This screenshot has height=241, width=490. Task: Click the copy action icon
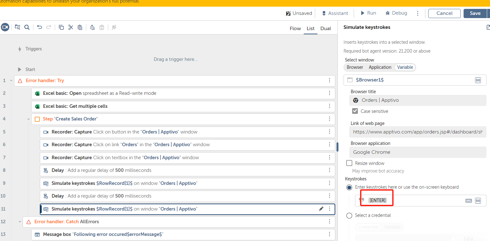click(61, 27)
